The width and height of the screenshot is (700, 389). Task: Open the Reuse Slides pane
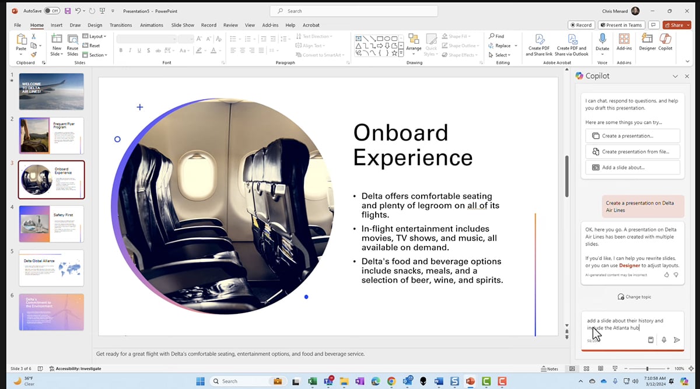click(73, 45)
